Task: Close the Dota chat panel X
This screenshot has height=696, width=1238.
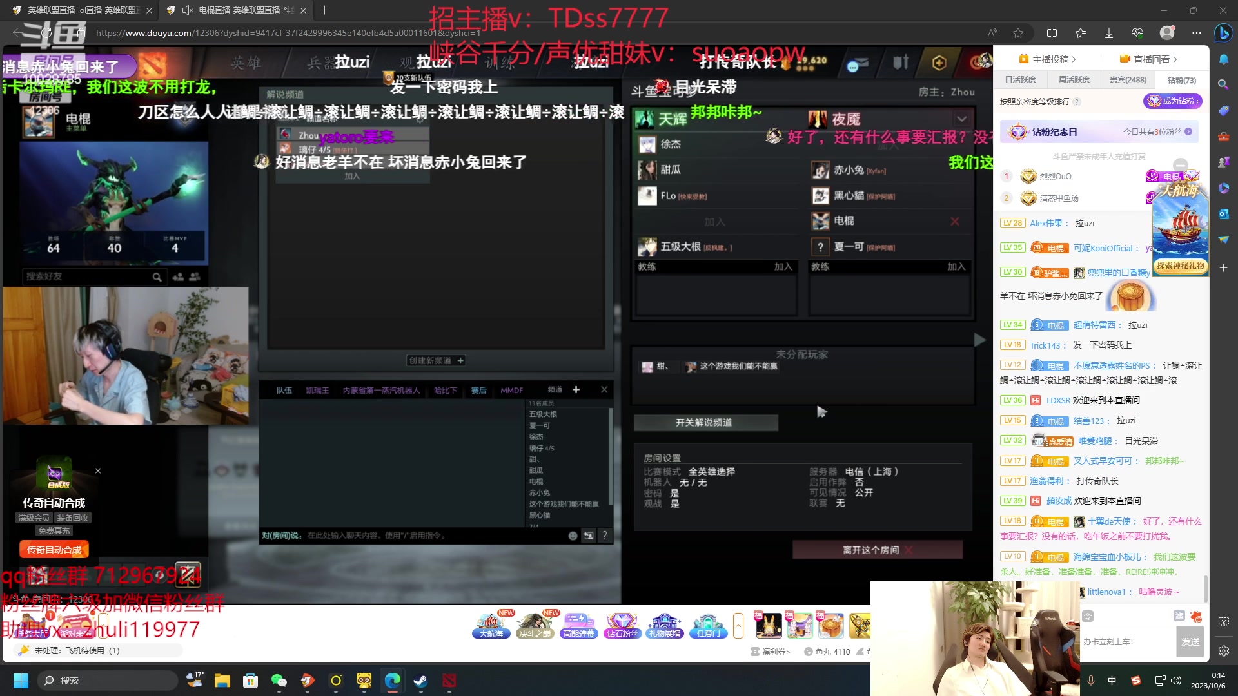Action: pos(604,390)
